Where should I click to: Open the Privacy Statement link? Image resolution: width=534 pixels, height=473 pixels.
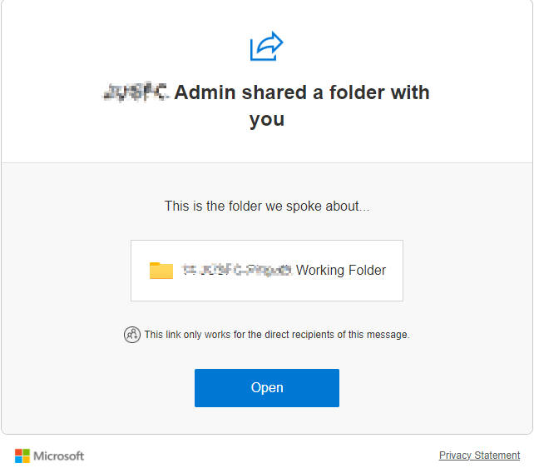click(x=479, y=456)
